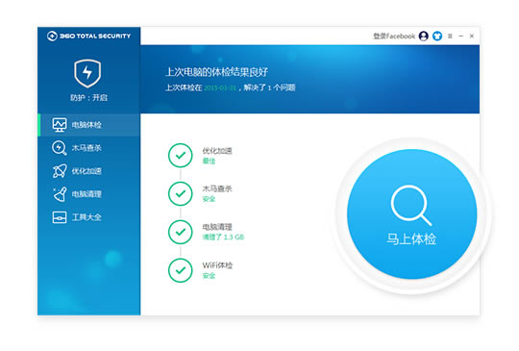Open the main menu hamburger icon
Viewport: 519px width, 351px height.
[450, 36]
